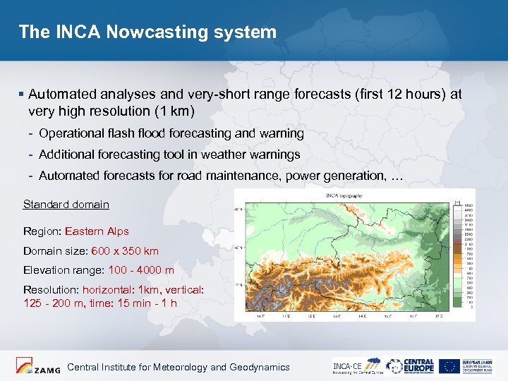Click the 'Standard domain' underlined heading
Screen dimensions: 508x381
coord(66,205)
